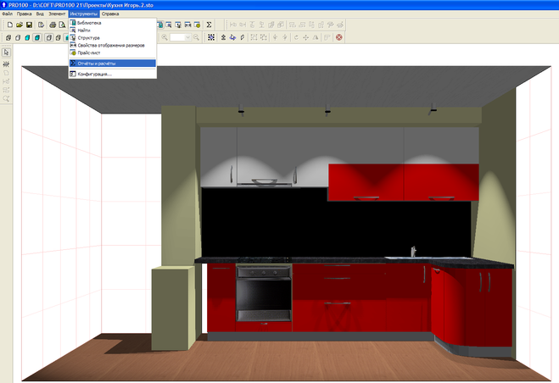559x383 pixels.
Task: Toggle outlines pressed white cube icon
Action: (x=49, y=37)
